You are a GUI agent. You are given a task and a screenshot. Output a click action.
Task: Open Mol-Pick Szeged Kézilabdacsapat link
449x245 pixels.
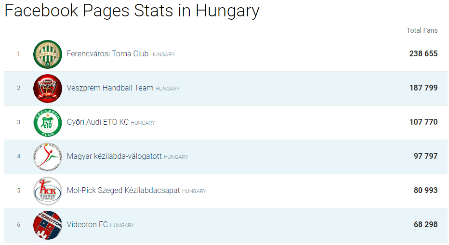click(x=123, y=191)
